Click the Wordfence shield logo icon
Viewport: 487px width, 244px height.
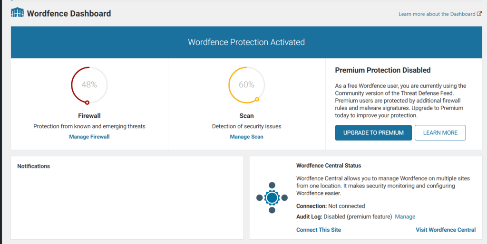17,13
